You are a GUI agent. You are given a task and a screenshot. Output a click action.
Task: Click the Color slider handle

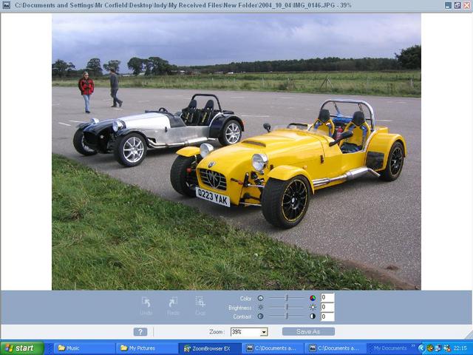[x=287, y=298]
